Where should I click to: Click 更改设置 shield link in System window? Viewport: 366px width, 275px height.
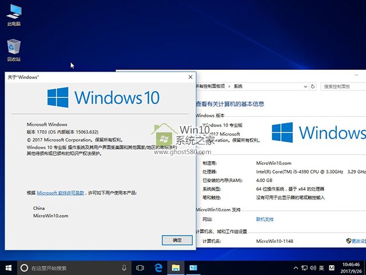pos(357,241)
